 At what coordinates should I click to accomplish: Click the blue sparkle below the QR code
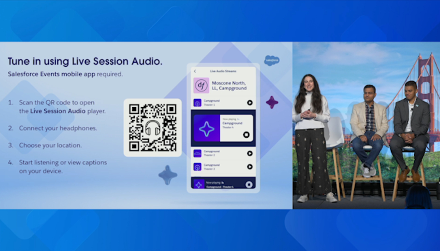tap(168, 175)
